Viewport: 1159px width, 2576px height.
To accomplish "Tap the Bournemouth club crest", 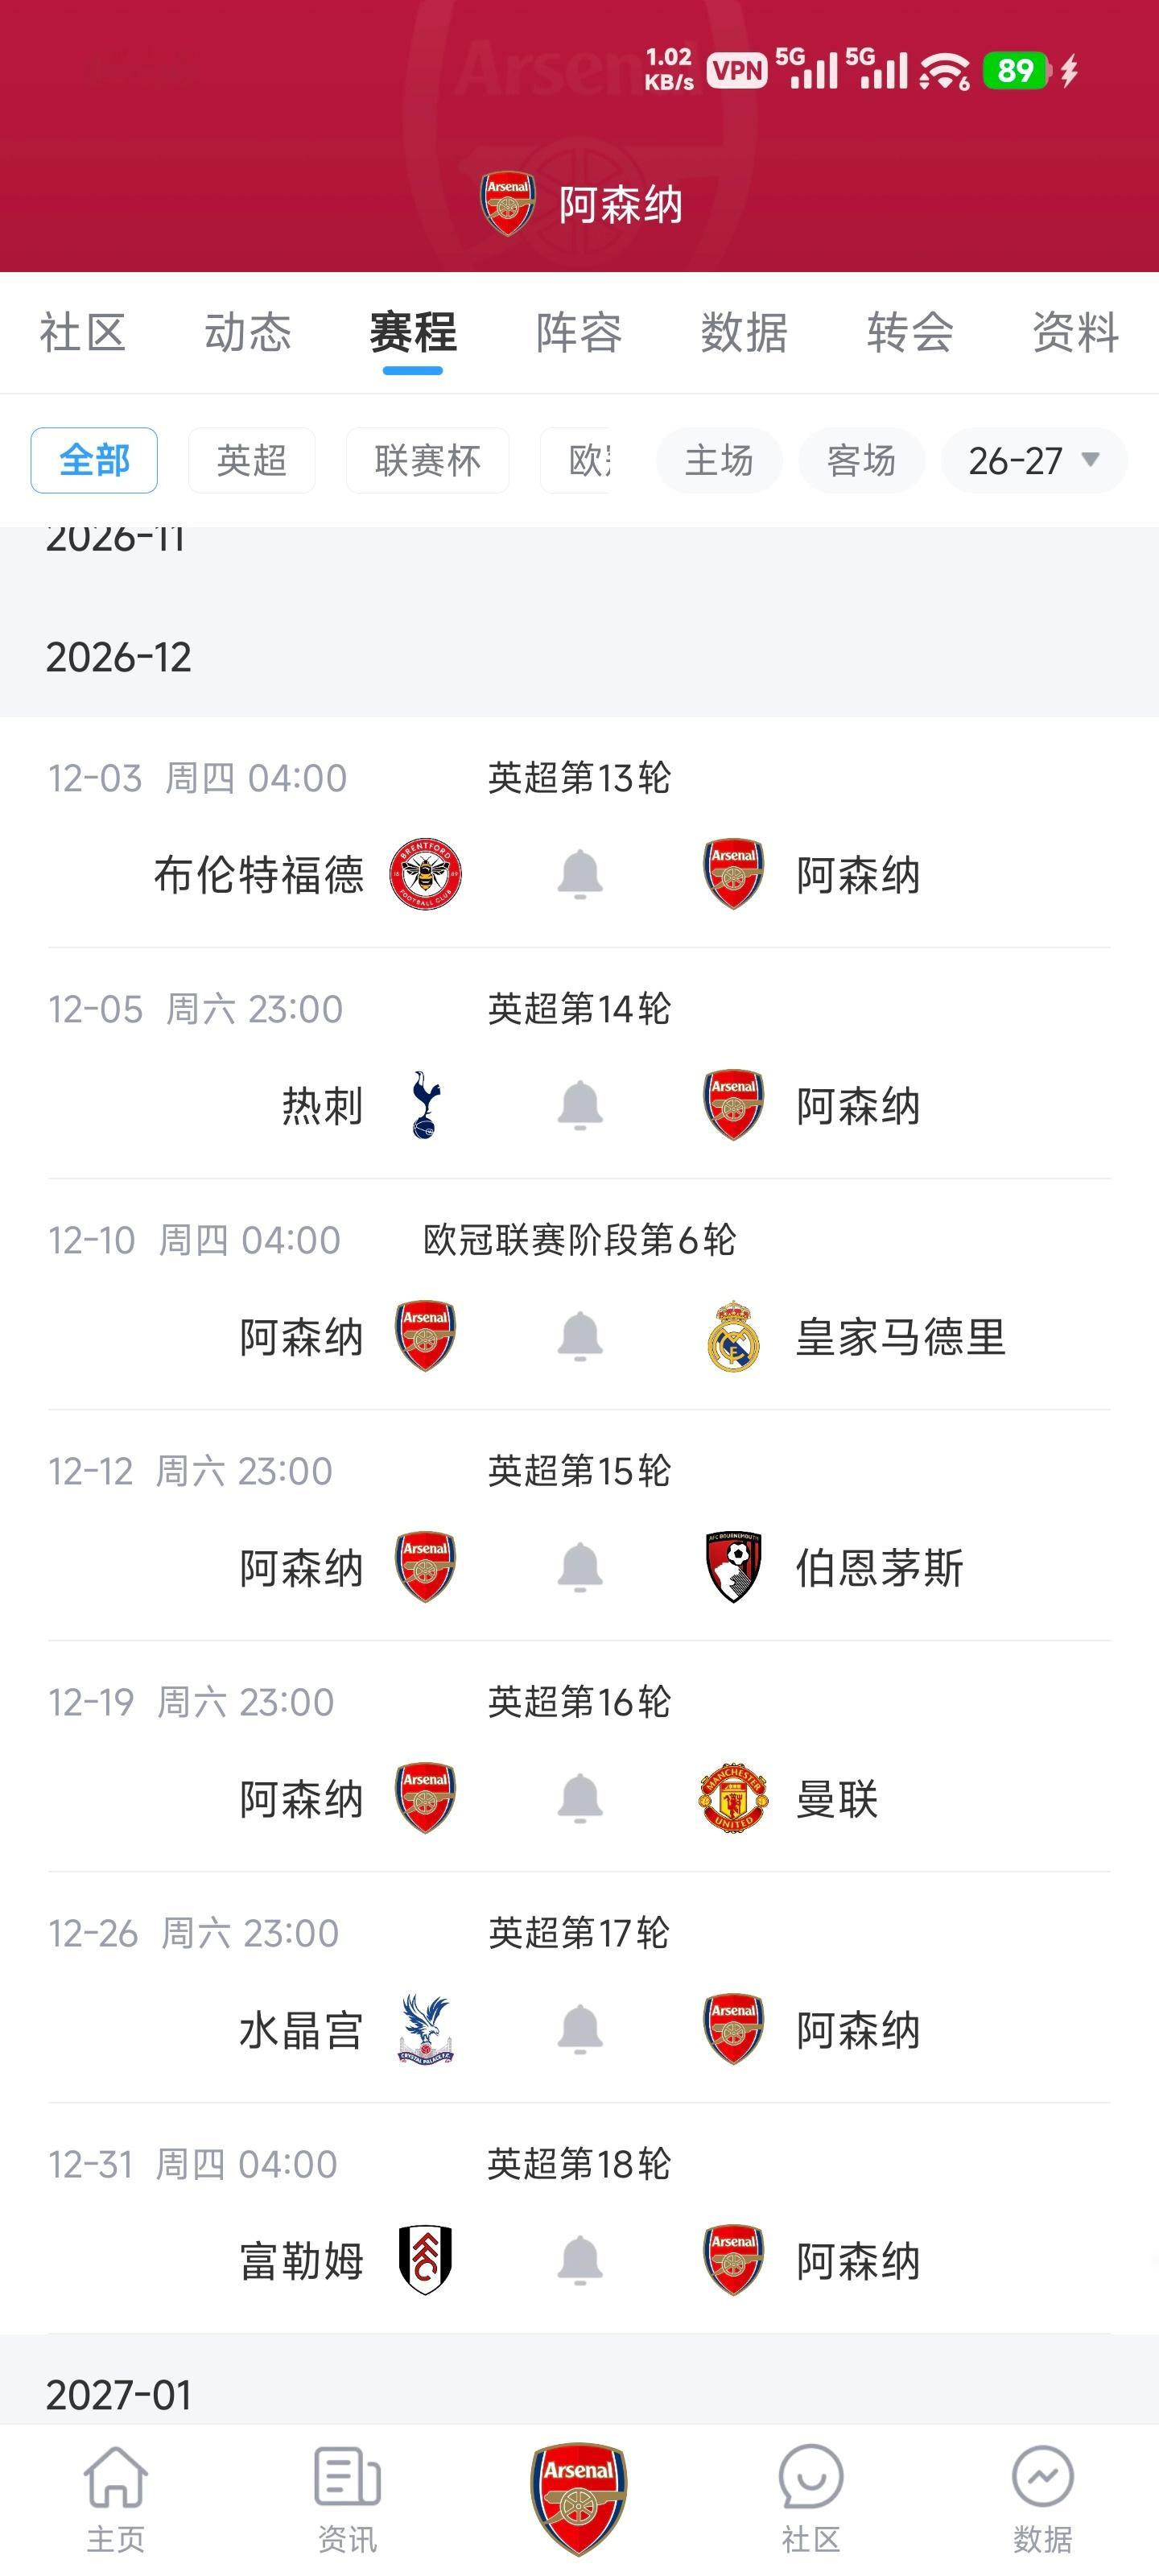I will (733, 1567).
